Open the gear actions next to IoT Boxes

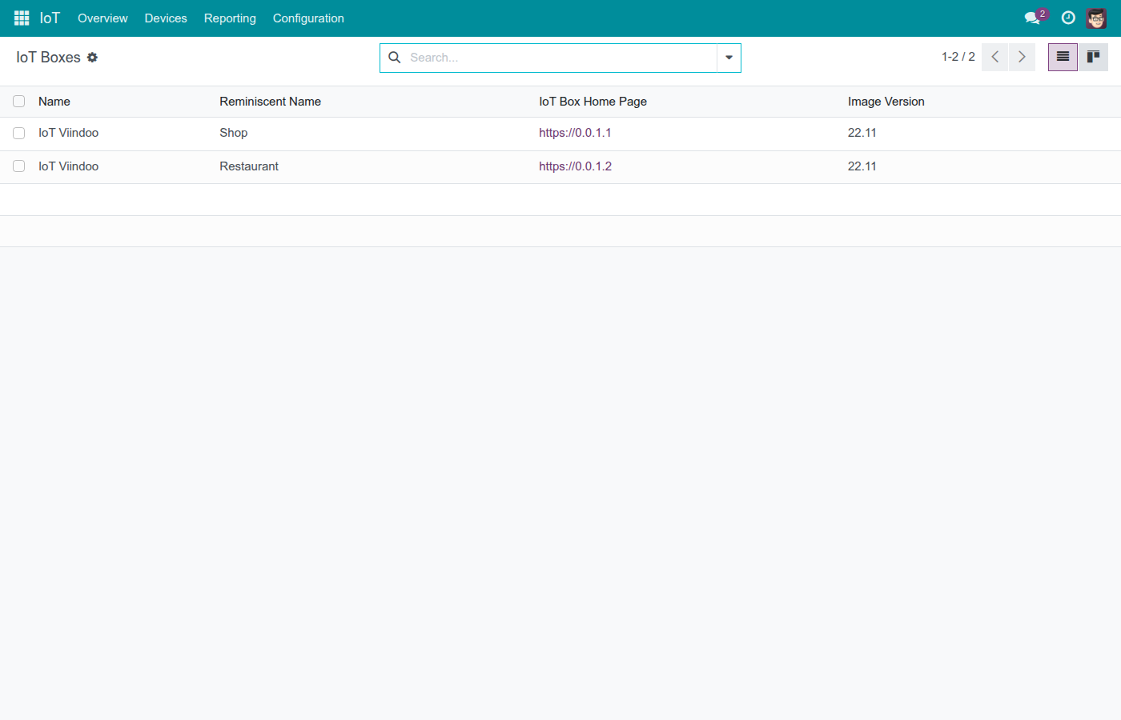tap(92, 58)
